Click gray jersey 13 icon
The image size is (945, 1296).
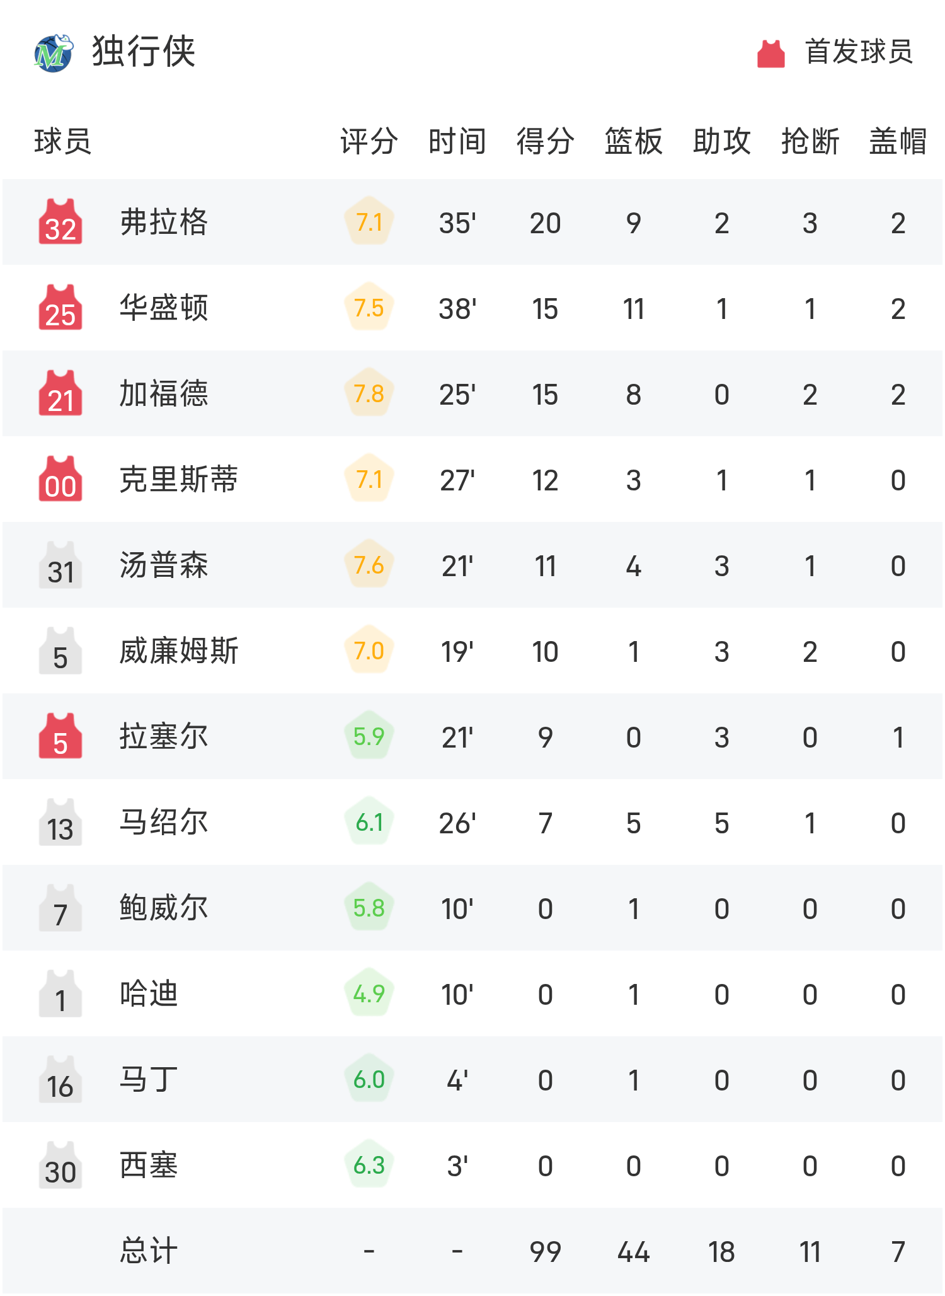coord(60,823)
